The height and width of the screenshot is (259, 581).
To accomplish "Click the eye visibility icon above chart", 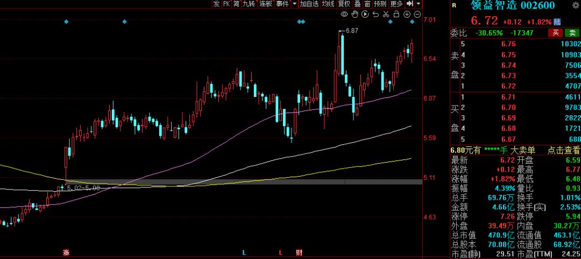I will [x=345, y=13].
